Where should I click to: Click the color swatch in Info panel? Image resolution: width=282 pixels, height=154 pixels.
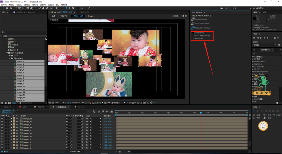[x=254, y=18]
